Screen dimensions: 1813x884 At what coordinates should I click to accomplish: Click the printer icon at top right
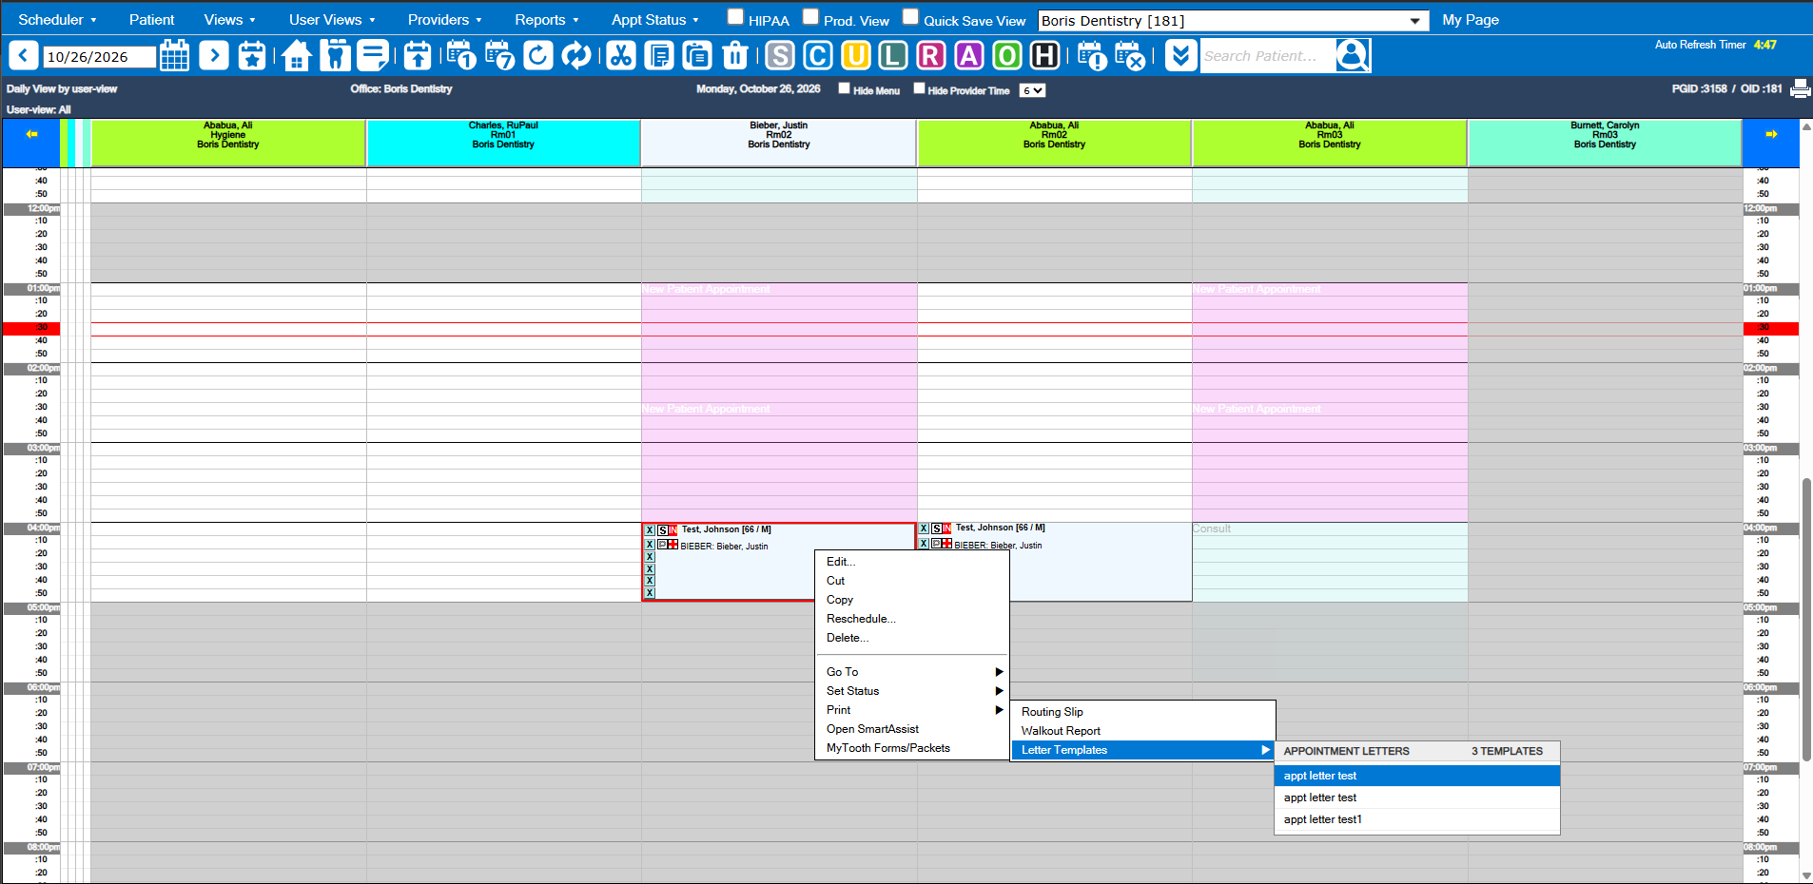point(1800,88)
